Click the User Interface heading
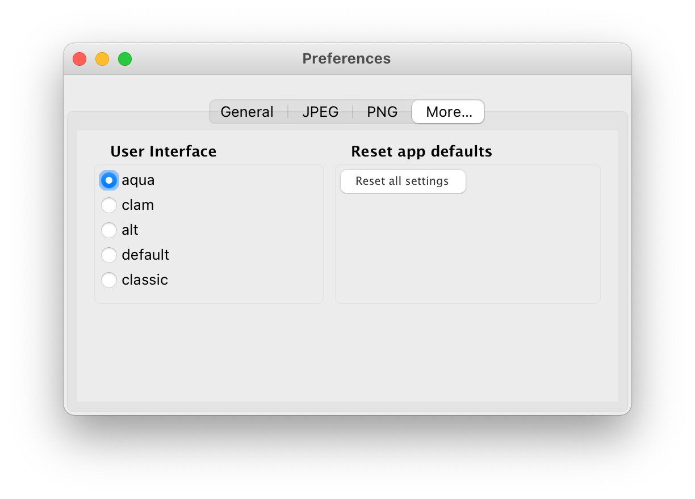The image size is (695, 499). pos(164,151)
